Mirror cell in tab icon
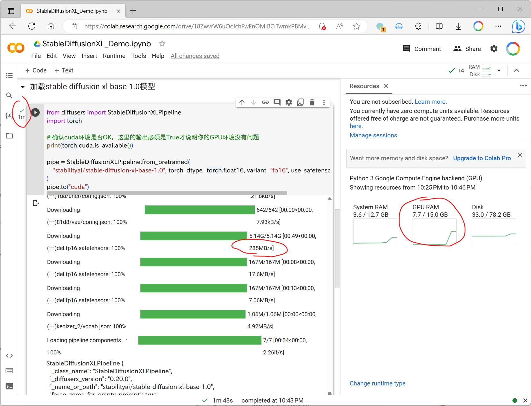 pyautogui.click(x=301, y=102)
